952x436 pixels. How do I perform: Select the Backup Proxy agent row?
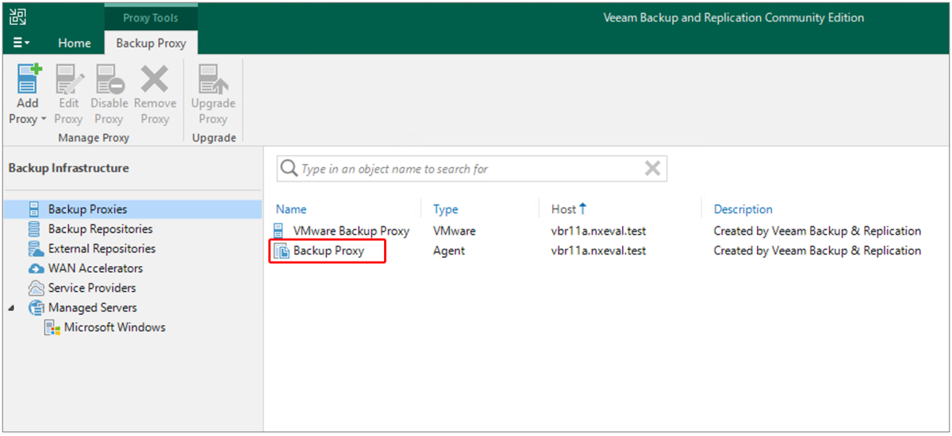tap(599, 251)
